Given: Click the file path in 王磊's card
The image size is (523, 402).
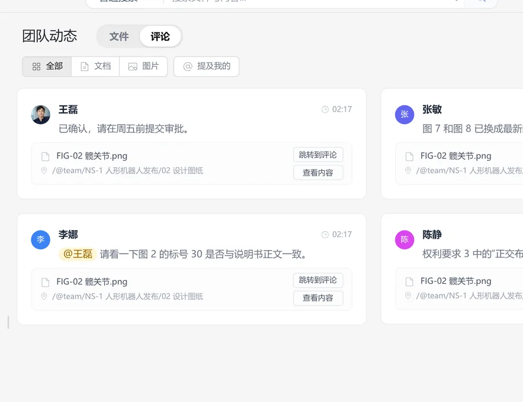Looking at the screenshot, I should pos(127,171).
